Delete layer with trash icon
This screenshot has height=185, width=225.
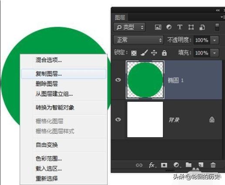coord(213,165)
